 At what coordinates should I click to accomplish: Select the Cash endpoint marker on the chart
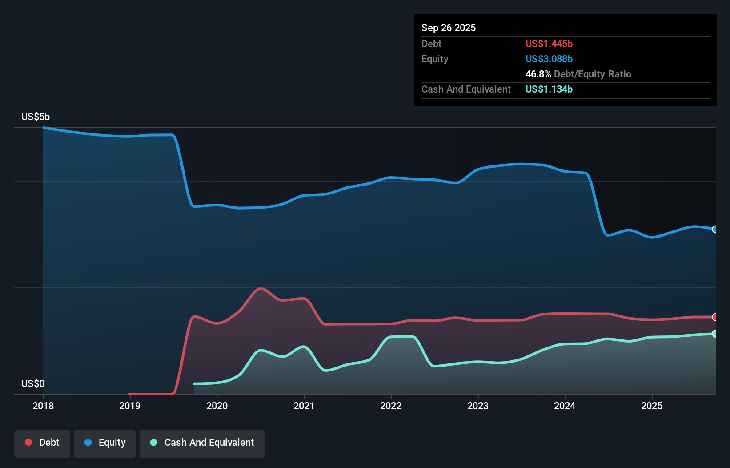(x=714, y=334)
